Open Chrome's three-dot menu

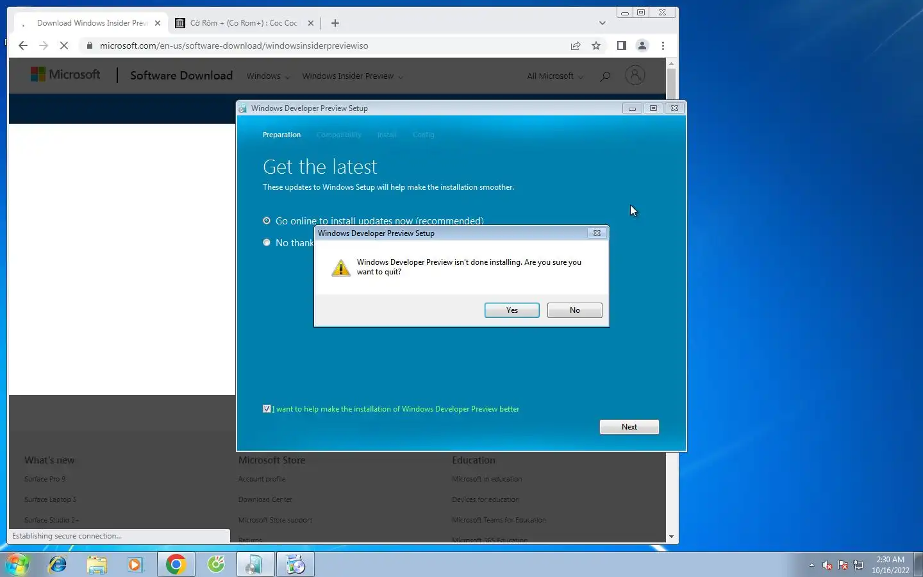(x=663, y=46)
